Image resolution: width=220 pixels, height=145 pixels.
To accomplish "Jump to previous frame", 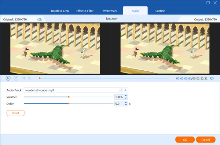I will 23,78.
